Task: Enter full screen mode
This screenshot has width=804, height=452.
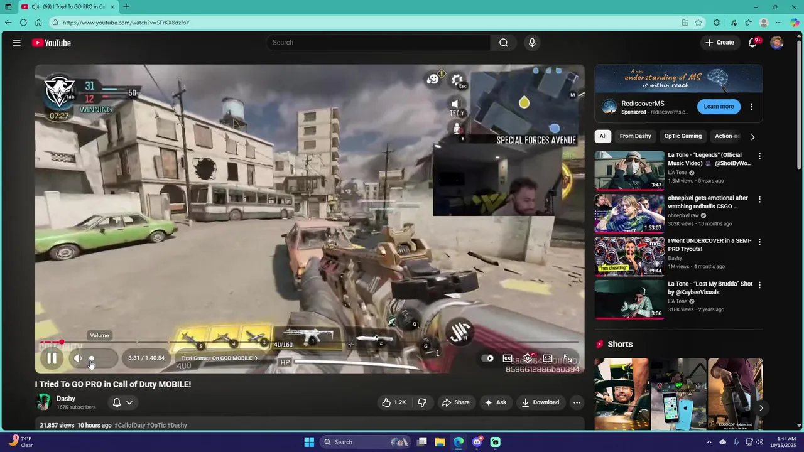Action: click(x=567, y=358)
